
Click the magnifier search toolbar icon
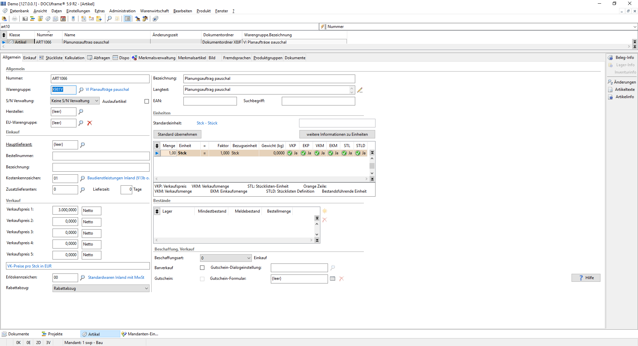coord(109,19)
